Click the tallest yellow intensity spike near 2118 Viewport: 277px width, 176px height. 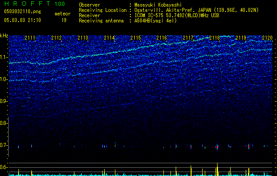(x=217, y=169)
